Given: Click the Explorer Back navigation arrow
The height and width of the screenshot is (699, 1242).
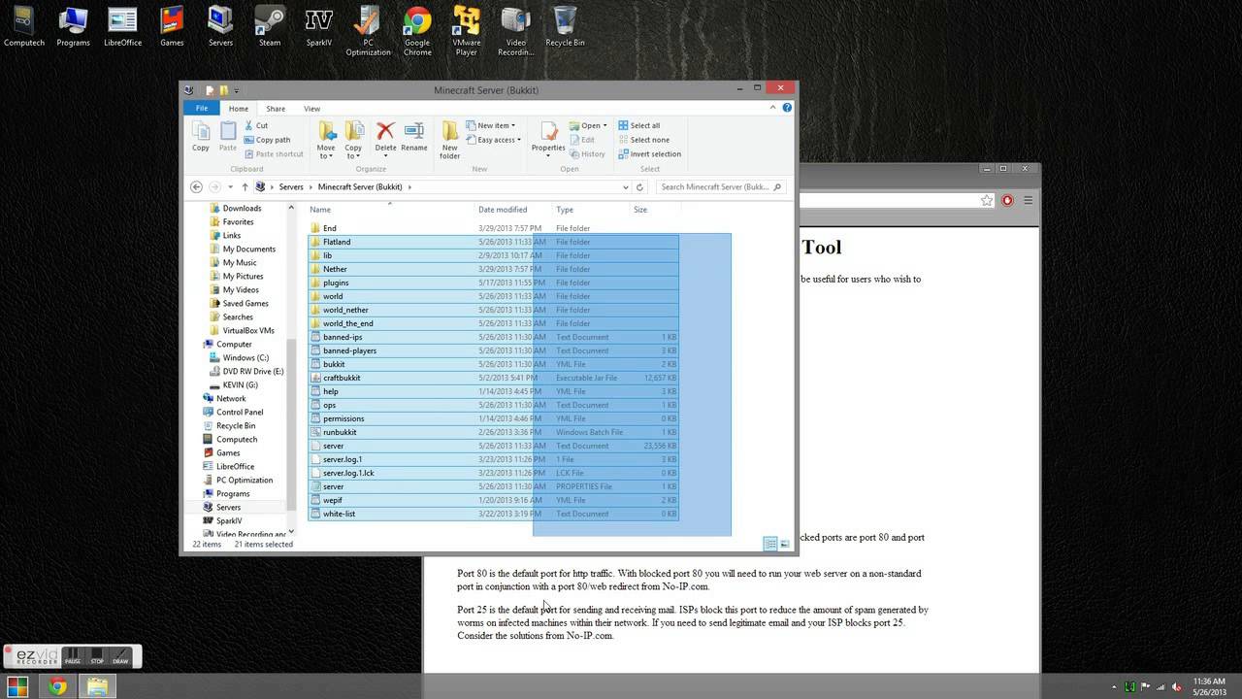Looking at the screenshot, I should 196,186.
